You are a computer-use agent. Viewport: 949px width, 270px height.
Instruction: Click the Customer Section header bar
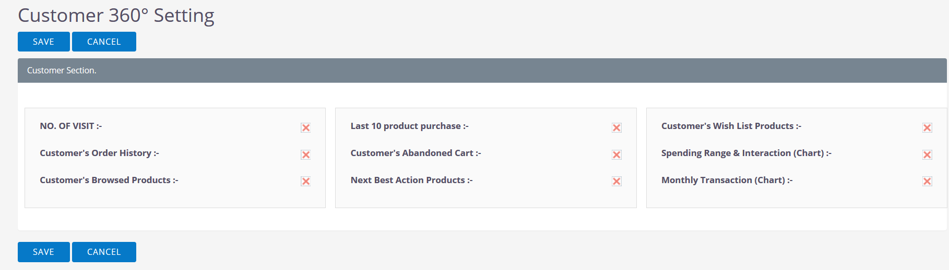(482, 70)
